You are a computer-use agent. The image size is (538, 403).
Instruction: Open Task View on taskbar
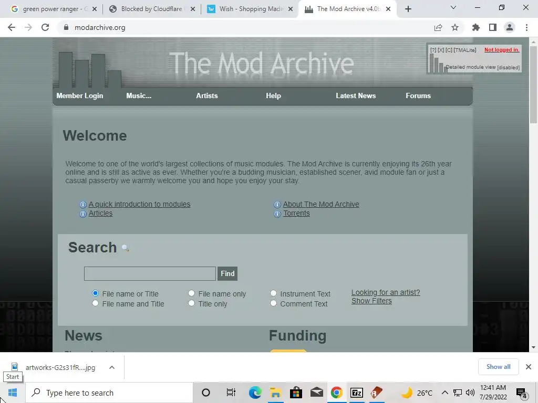(x=231, y=393)
